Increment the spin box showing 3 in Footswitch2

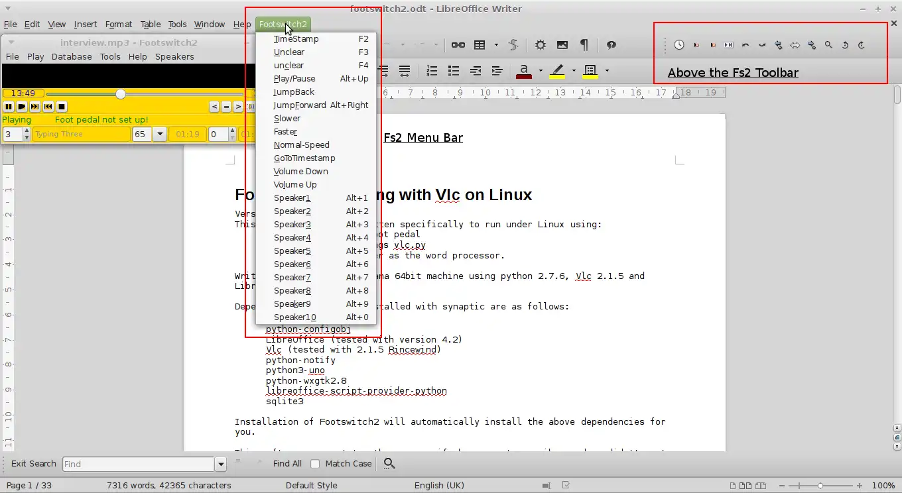[27, 131]
